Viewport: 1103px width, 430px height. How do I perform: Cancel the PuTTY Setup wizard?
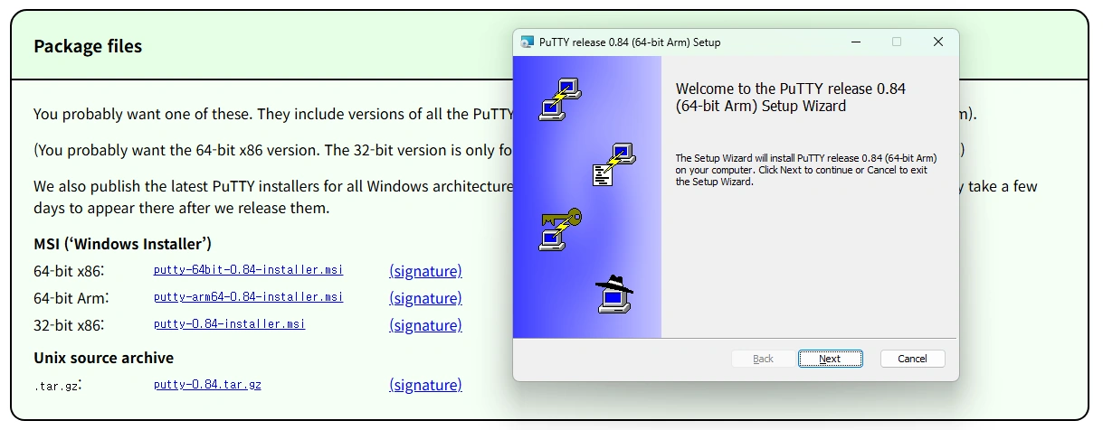pos(912,359)
